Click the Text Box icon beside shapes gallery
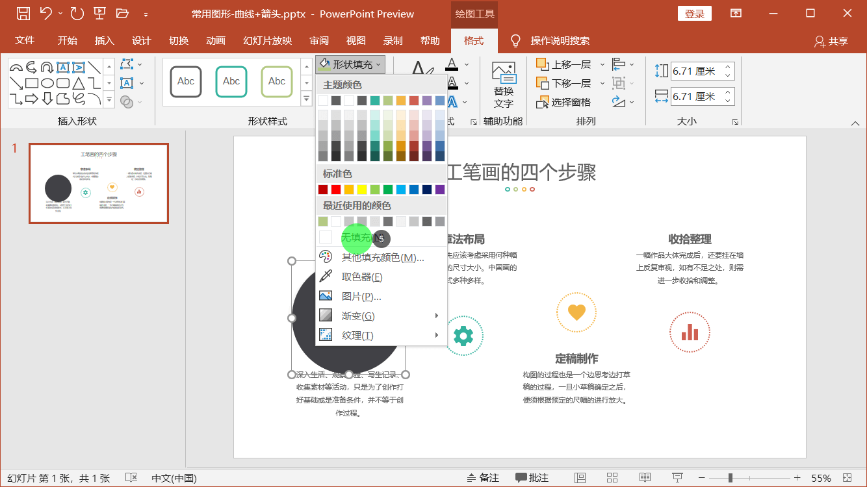Image resolution: width=867 pixels, height=487 pixels. click(127, 83)
